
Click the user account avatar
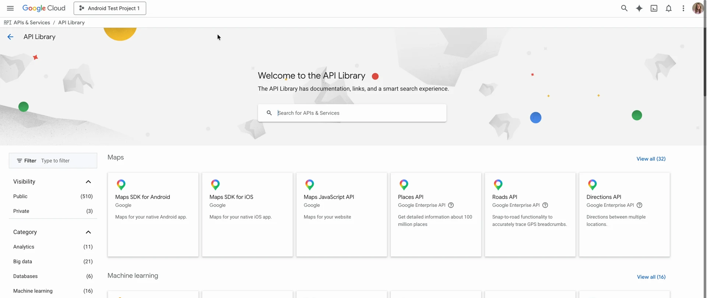(x=698, y=8)
